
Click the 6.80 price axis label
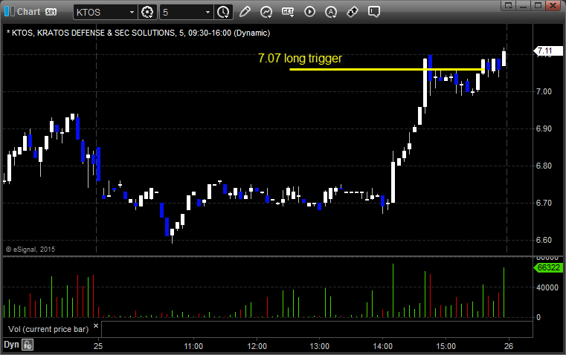(x=544, y=166)
